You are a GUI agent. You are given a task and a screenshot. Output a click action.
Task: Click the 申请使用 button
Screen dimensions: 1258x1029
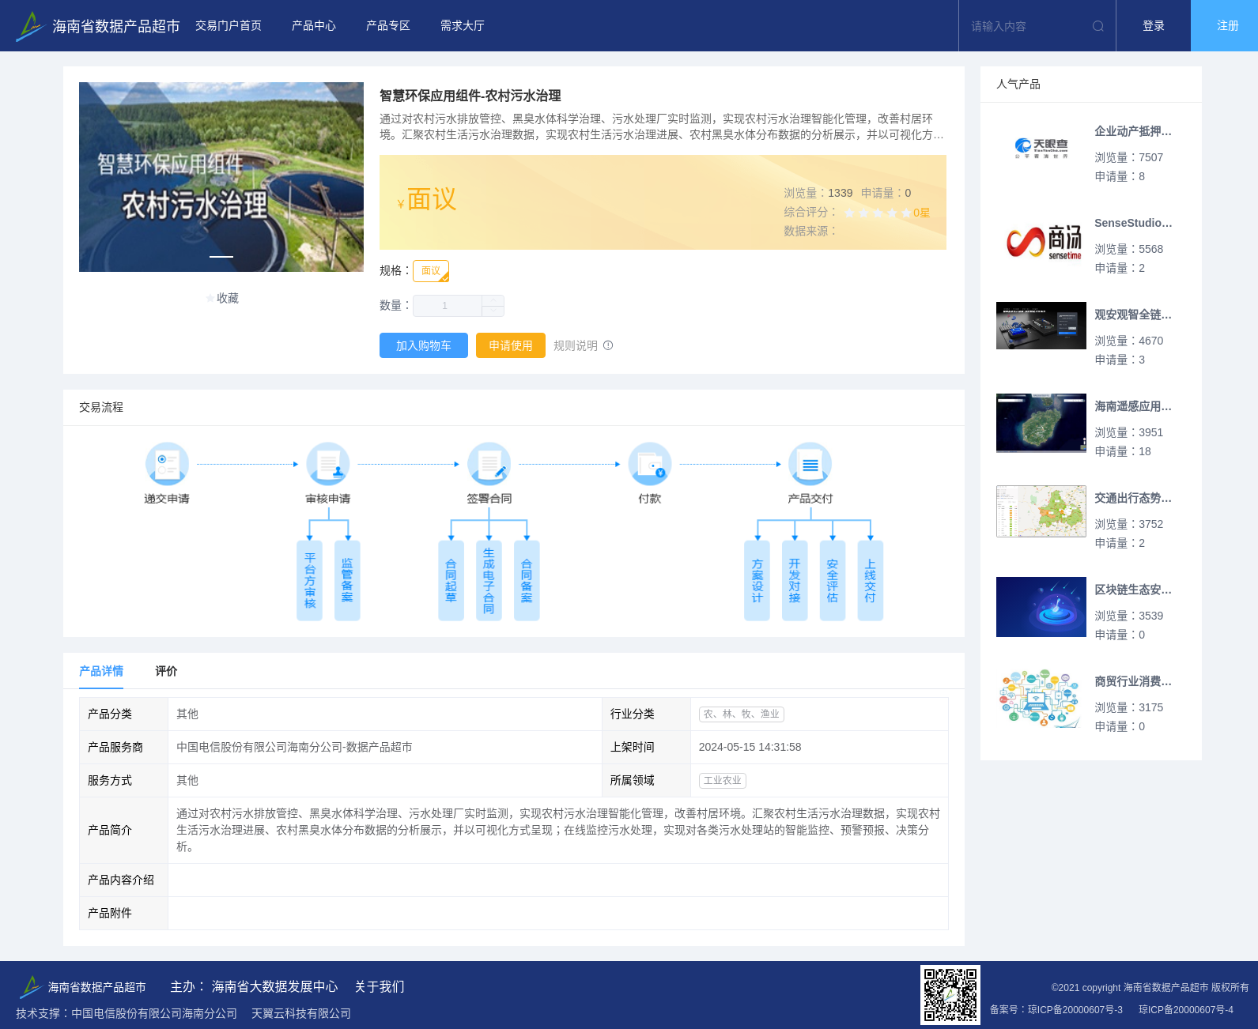point(511,345)
